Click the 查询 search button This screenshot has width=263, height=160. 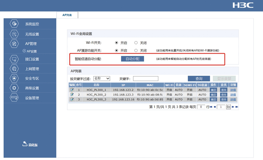(x=199, y=79)
